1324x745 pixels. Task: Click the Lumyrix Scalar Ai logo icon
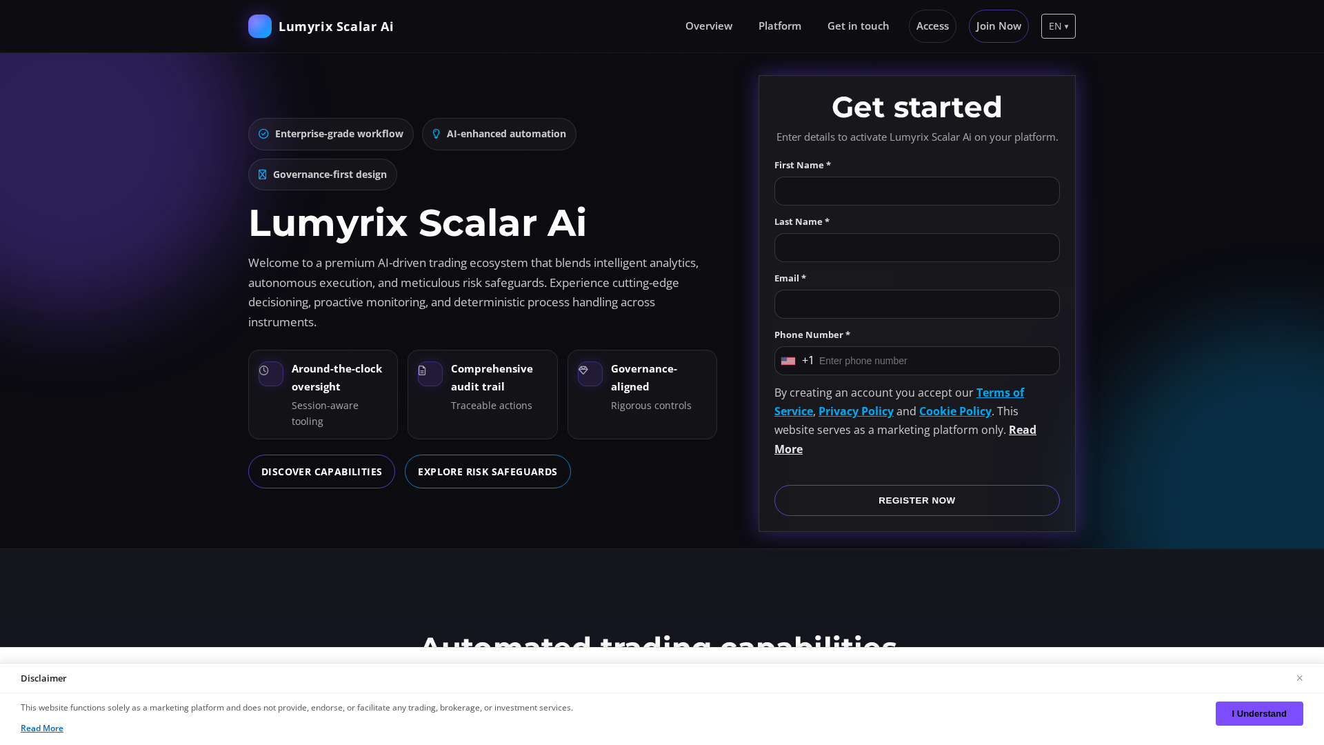(x=260, y=26)
